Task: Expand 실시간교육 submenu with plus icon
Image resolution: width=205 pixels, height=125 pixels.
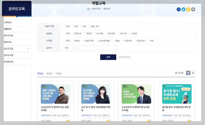Action: (x=28, y=49)
